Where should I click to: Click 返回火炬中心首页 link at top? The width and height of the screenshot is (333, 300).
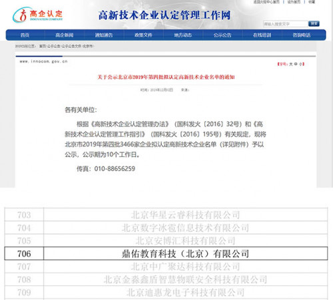point(266,2)
